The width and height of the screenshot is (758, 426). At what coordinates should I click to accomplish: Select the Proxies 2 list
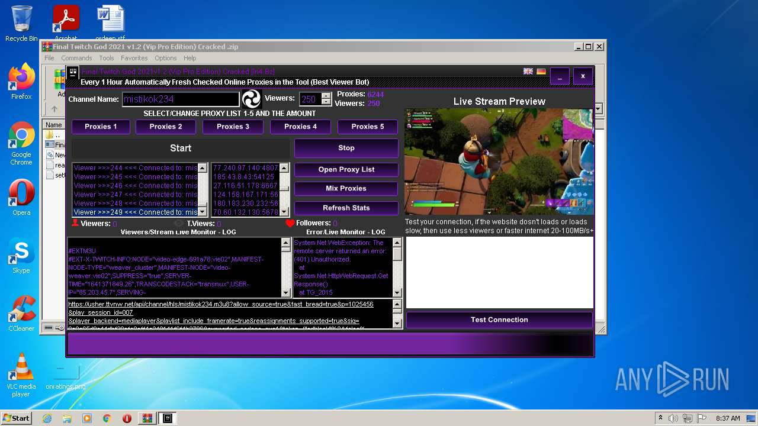tap(166, 127)
